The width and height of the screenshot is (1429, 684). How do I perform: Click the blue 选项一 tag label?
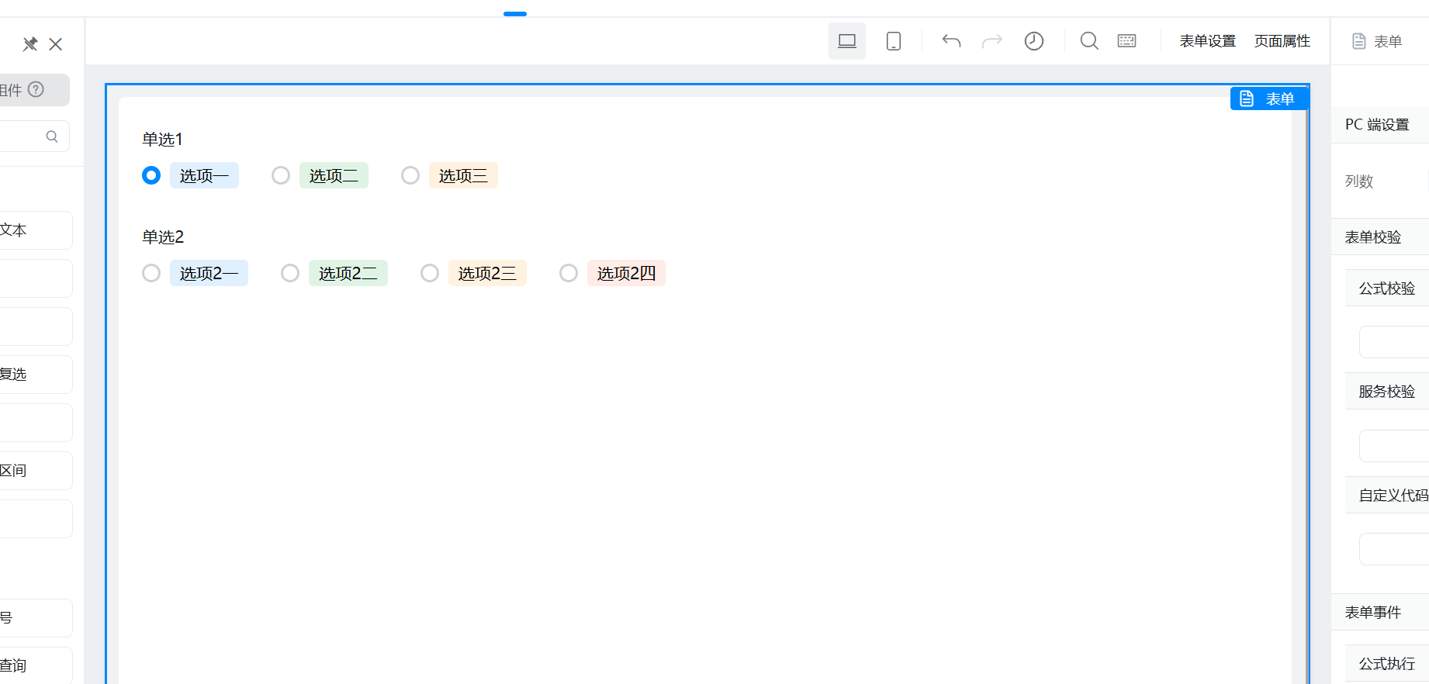(x=204, y=175)
